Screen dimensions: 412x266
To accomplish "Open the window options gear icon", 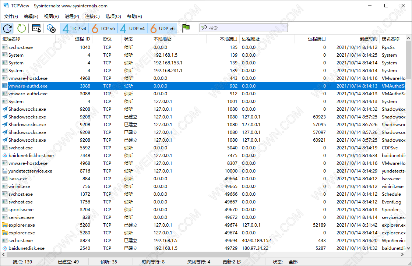I will (36, 28).
